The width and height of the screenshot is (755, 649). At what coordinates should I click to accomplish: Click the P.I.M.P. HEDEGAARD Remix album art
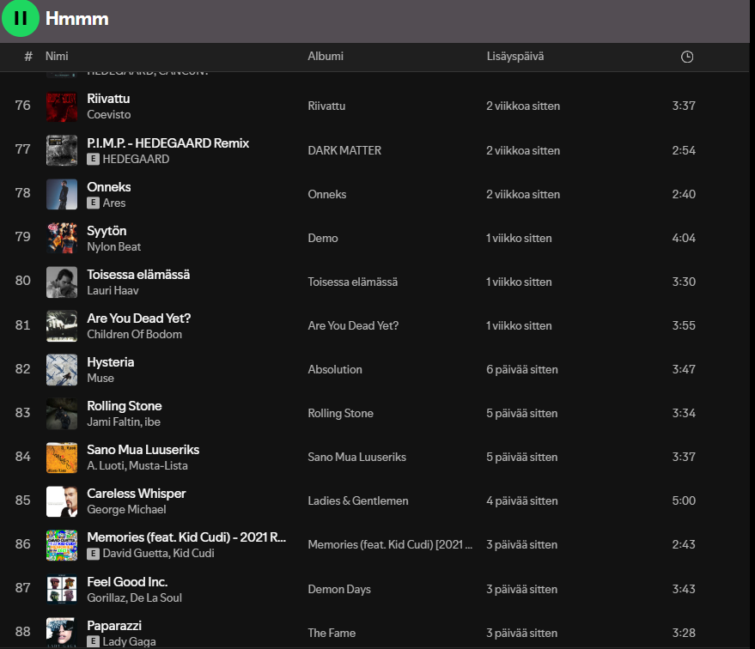[62, 150]
